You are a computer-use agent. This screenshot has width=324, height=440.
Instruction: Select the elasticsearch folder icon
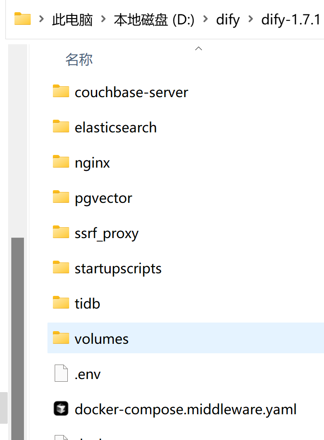tap(61, 126)
